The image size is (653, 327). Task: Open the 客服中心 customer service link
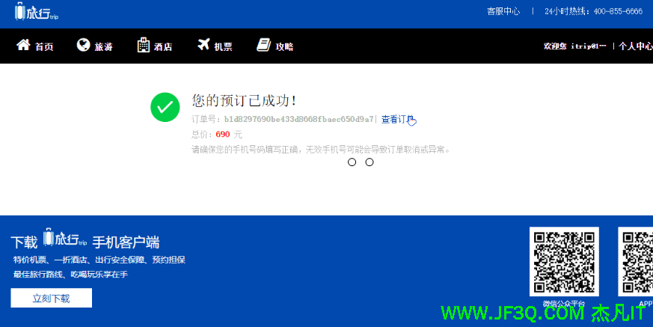coord(503,11)
